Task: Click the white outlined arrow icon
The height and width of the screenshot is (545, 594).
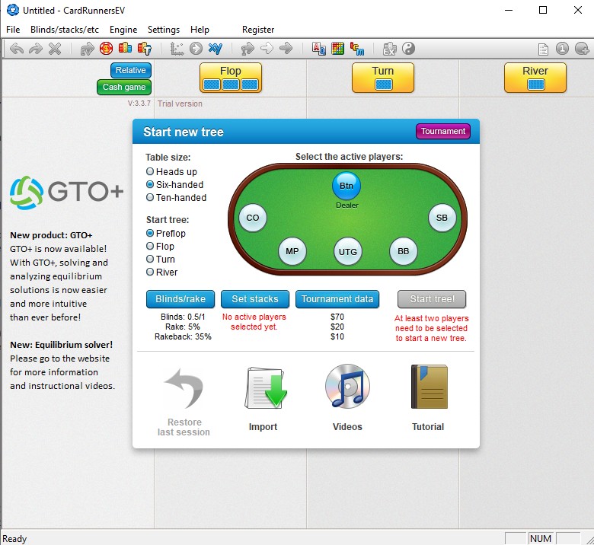Action: (267, 48)
